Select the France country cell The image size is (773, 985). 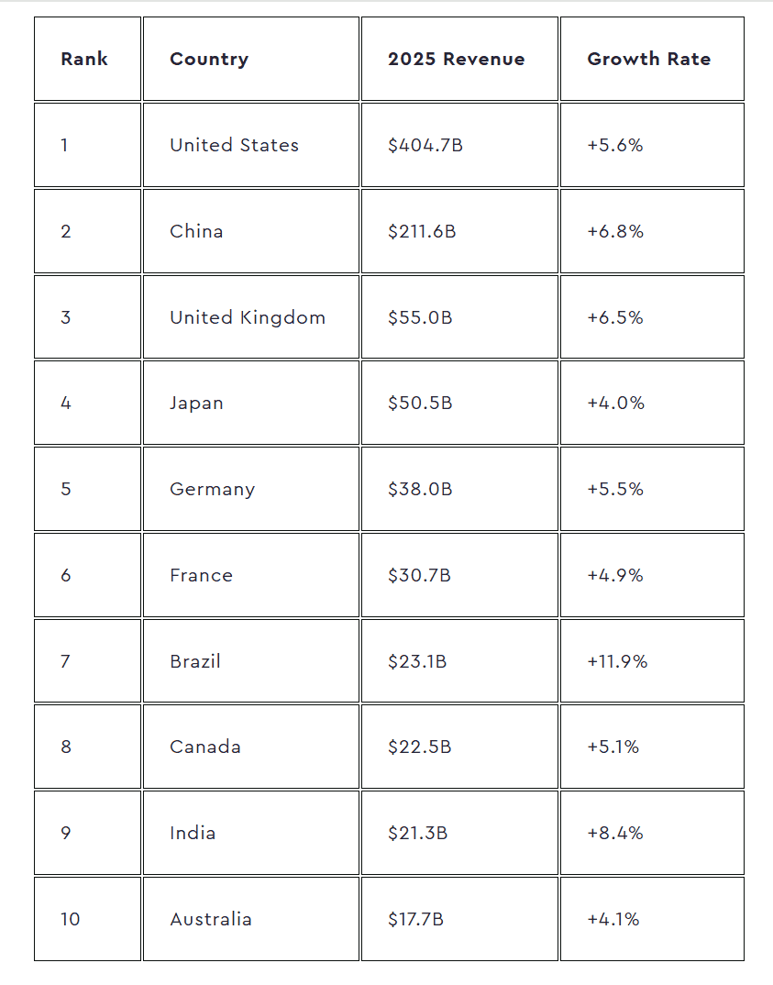click(x=201, y=575)
